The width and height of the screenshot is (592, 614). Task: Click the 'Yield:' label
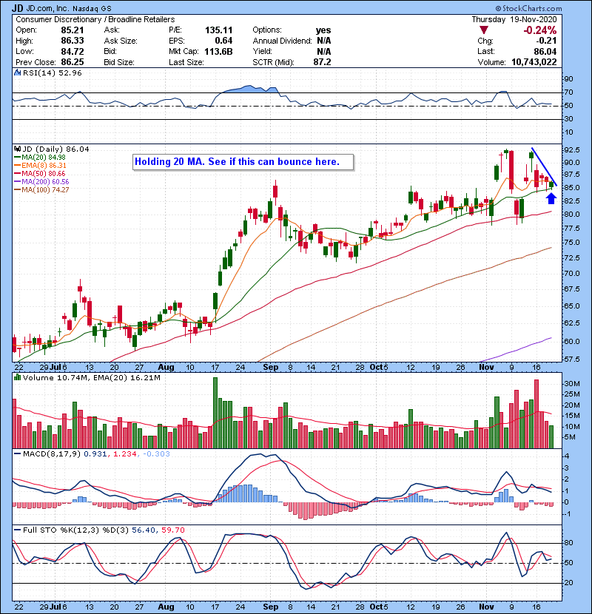[x=262, y=51]
